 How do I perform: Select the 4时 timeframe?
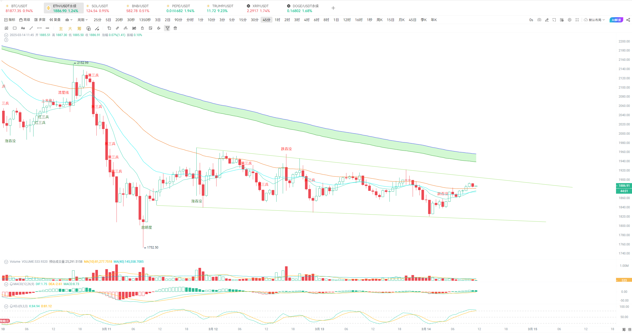click(x=307, y=20)
